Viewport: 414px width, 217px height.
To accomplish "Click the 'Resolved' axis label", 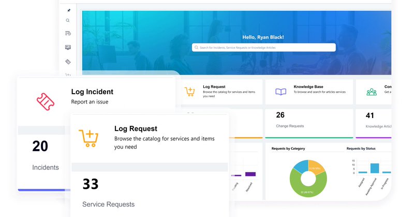I will [249, 187].
